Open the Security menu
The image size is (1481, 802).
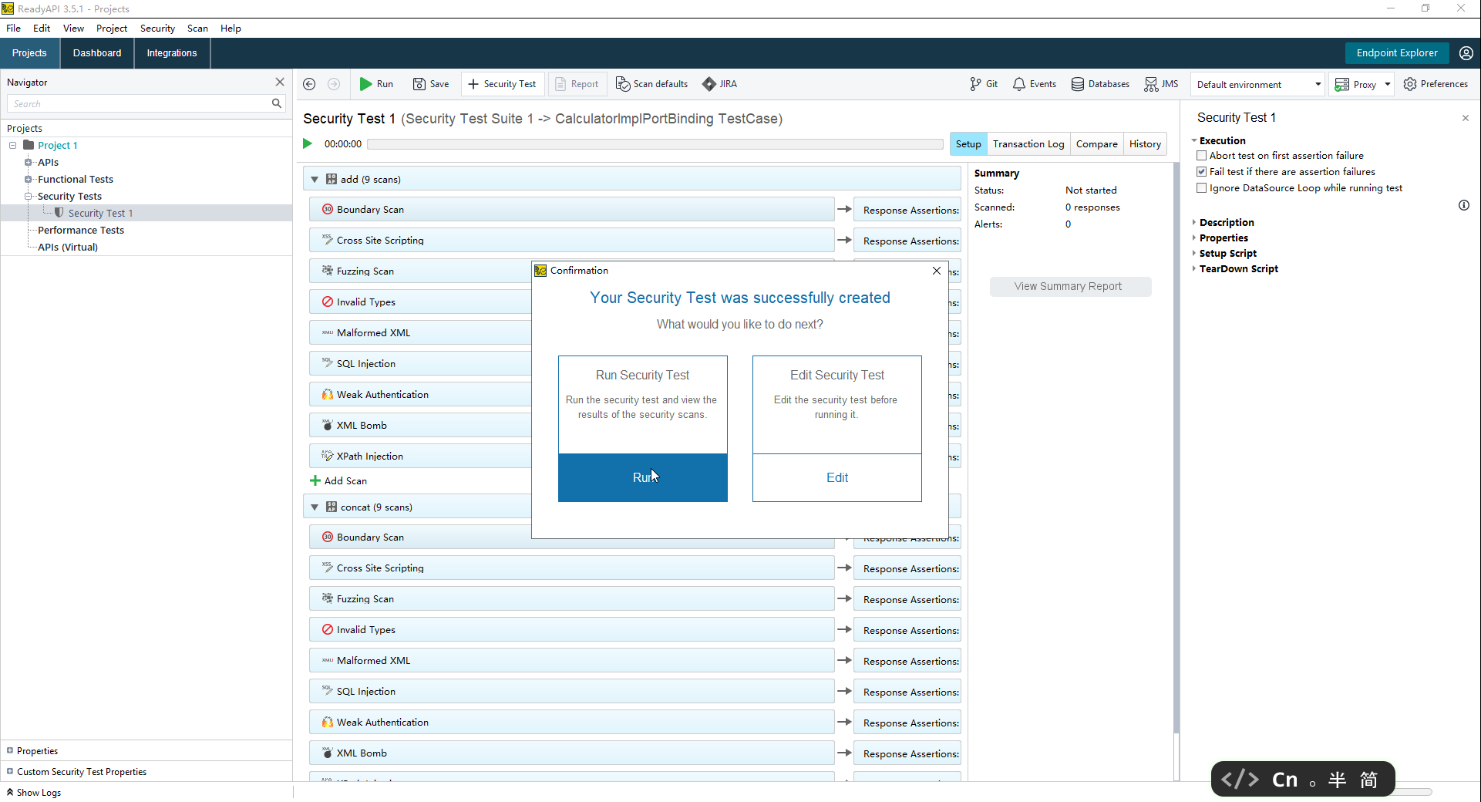(157, 29)
